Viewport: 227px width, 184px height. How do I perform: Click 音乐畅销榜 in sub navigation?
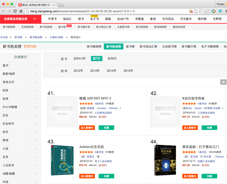142,27
